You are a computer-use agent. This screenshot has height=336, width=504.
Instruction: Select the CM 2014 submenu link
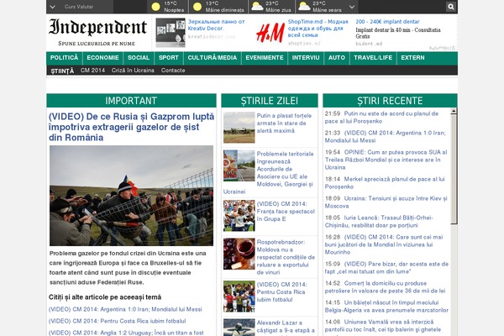92,71
